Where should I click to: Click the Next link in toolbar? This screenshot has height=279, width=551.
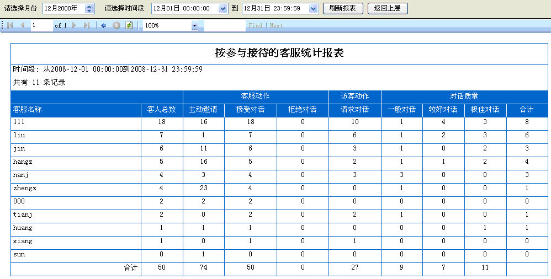[x=276, y=25]
